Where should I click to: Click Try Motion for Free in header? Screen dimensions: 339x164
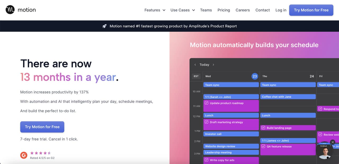tap(311, 10)
